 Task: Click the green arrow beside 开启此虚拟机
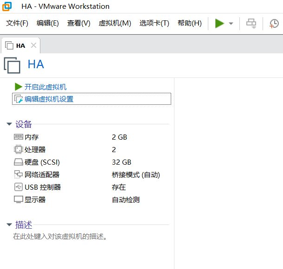coord(18,87)
